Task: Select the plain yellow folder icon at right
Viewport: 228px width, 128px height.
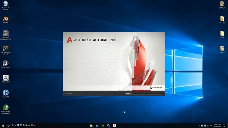Action: pos(222,34)
